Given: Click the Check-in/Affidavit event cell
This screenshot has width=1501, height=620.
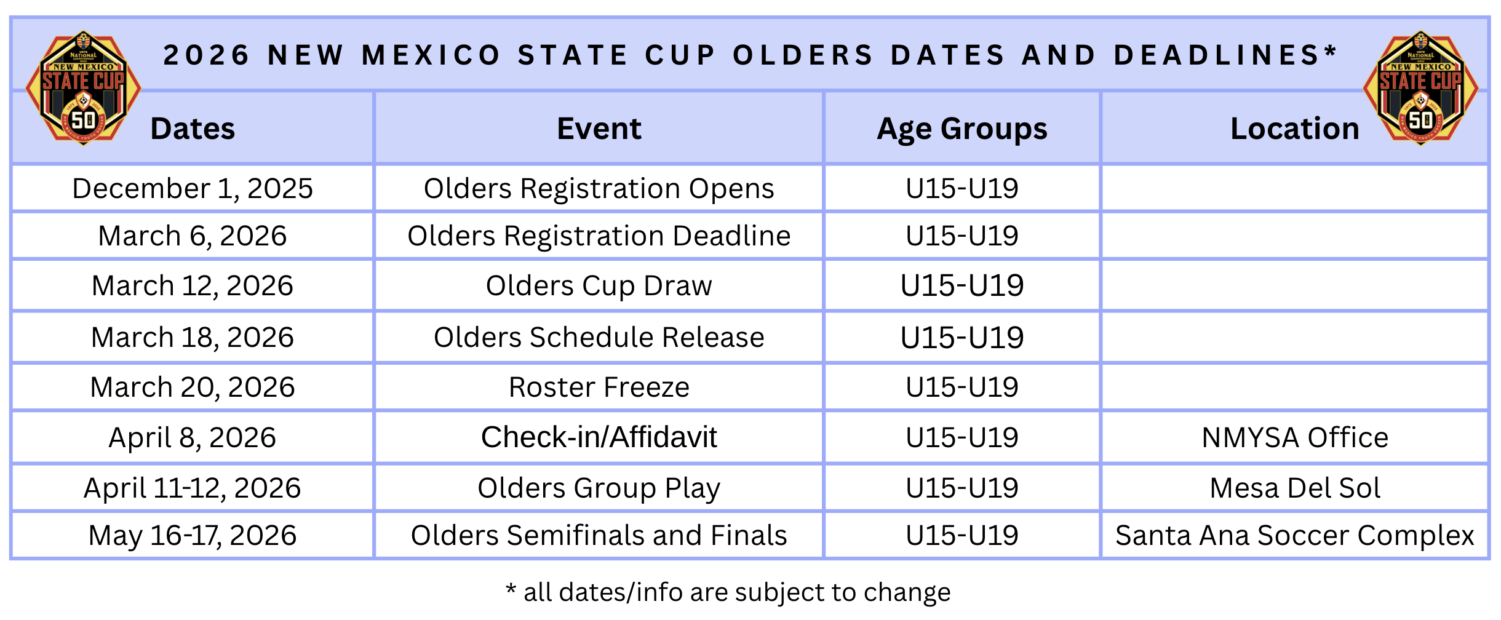Looking at the screenshot, I should pos(599,437).
